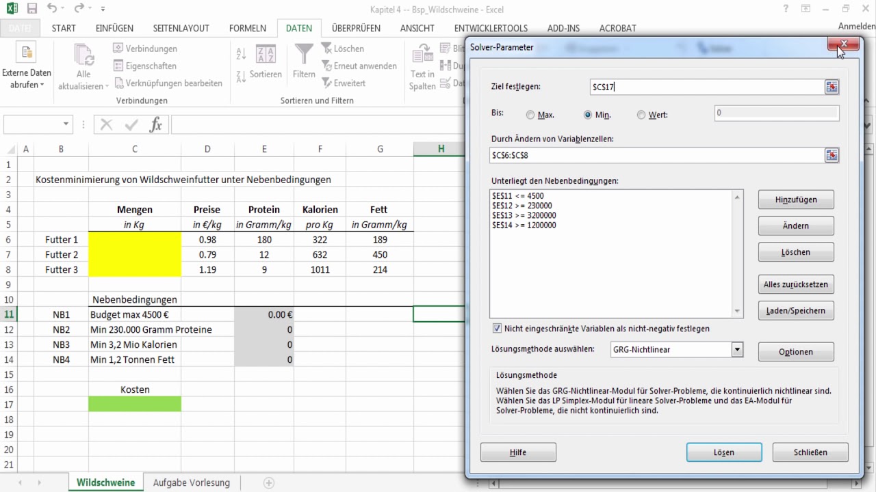Select the Min. radio button

588,115
